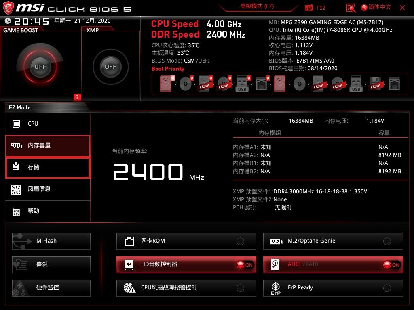Select legacy network boot icon without U badge
This screenshot has width=414, height=310.
[x=394, y=84]
